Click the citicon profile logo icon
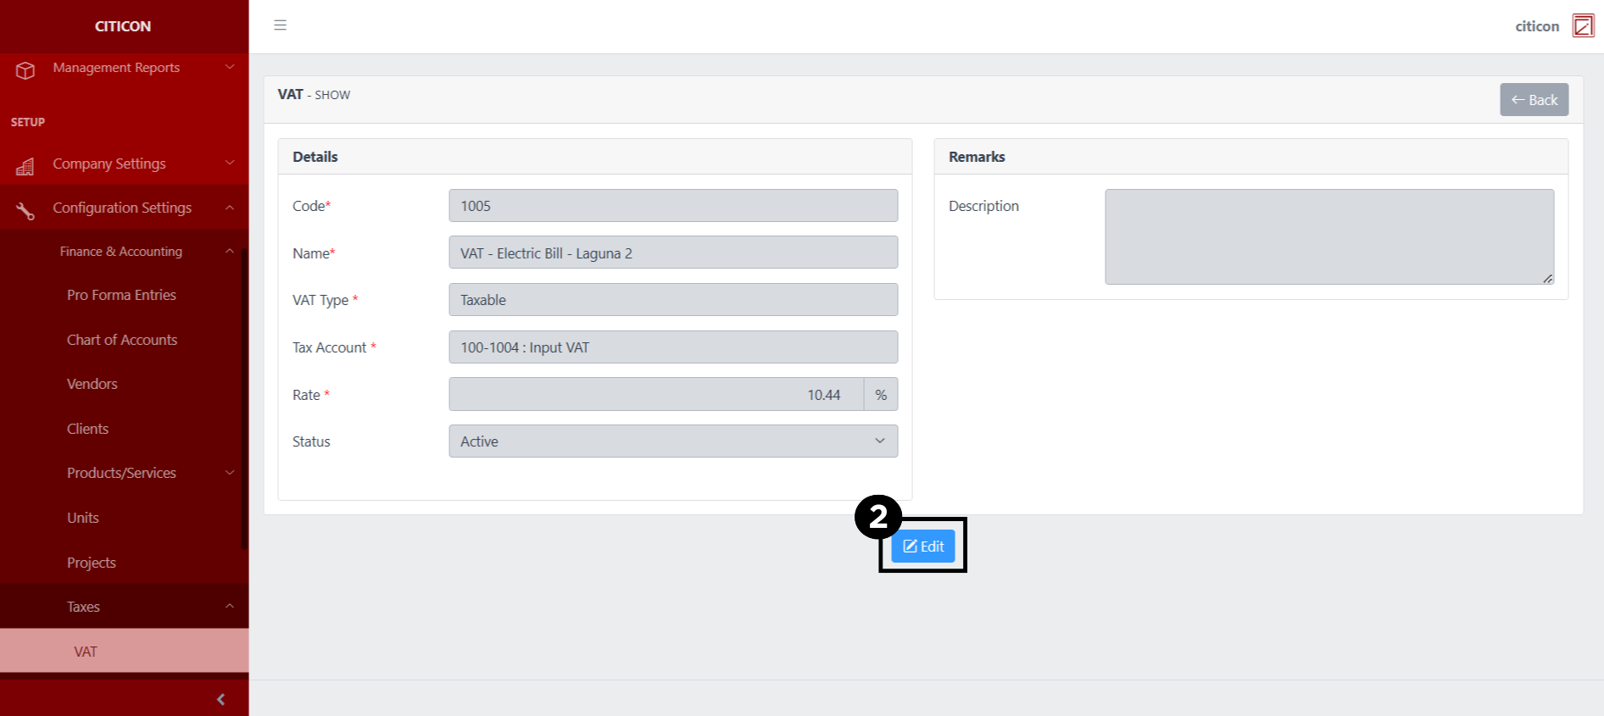1604x716 pixels. (1582, 25)
